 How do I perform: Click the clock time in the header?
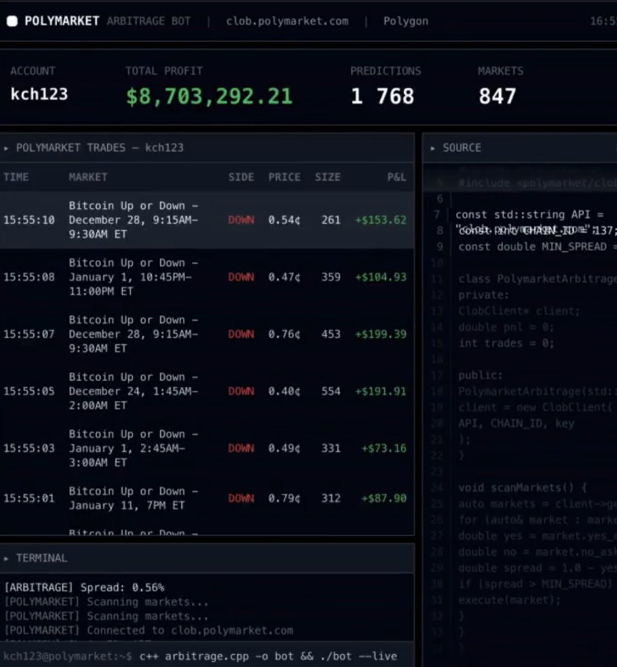click(604, 21)
